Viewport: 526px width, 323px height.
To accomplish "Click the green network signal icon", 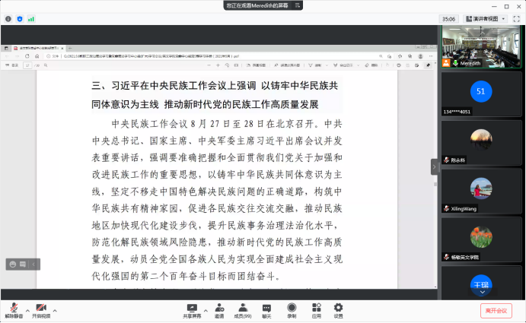I will coord(31,17).
